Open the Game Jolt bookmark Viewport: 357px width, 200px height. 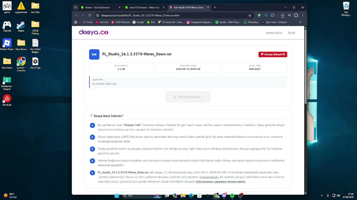(170, 22)
